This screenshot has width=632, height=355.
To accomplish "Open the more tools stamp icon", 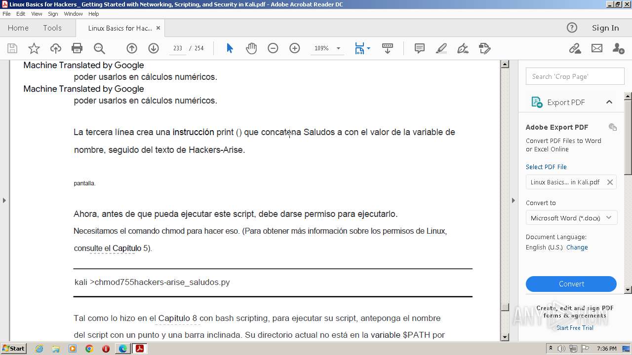I will click(x=485, y=48).
